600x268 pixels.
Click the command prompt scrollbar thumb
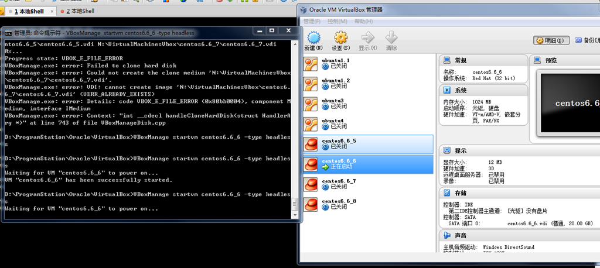(x=294, y=205)
